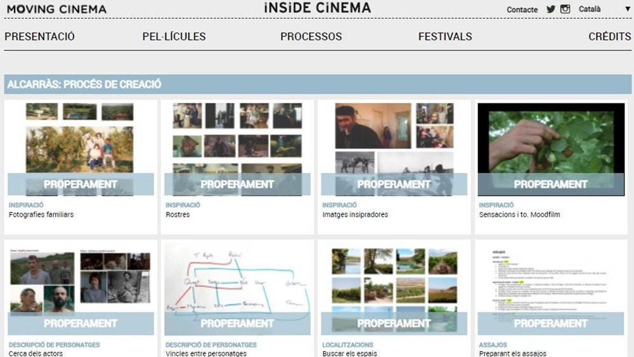The width and height of the screenshot is (634, 357).
Task: Navigate to the Processos section
Action: (311, 37)
